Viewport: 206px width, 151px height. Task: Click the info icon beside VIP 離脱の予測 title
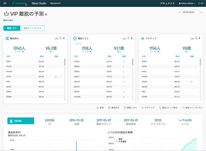(46, 14)
